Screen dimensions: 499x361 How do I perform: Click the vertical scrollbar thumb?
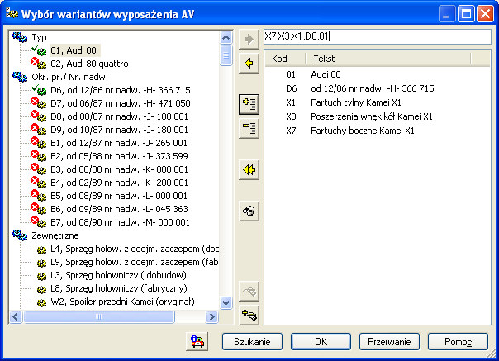226,55
